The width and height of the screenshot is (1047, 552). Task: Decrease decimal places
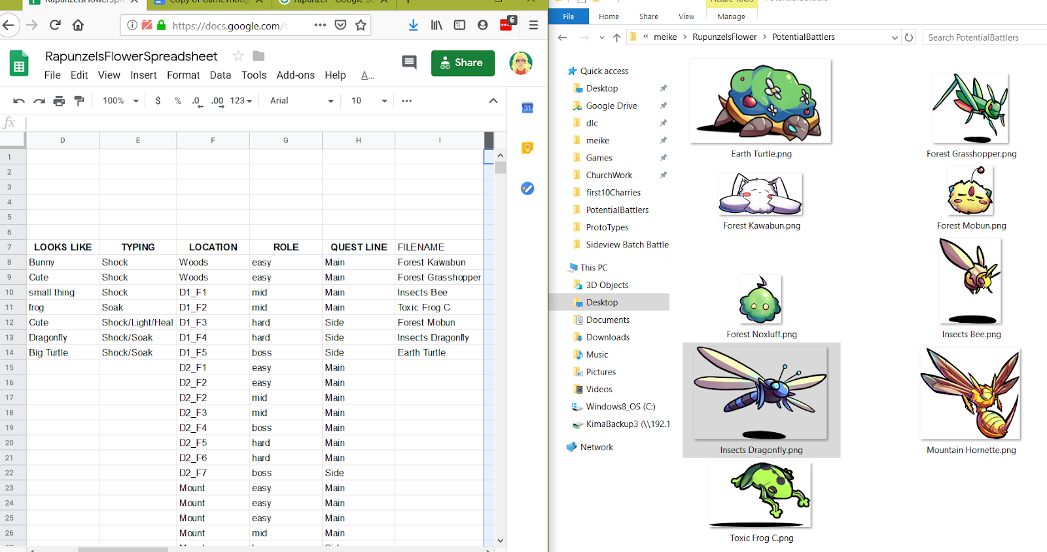[x=197, y=101]
